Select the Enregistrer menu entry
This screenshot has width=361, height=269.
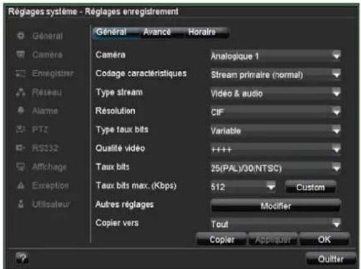point(53,74)
